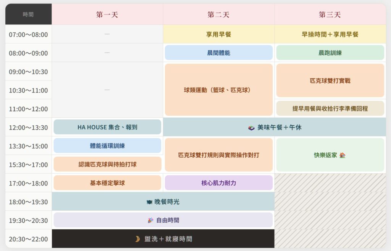Image resolution: width=391 pixels, height=251 pixels.
Task: Select the 第一天 column header
Action: pyautogui.click(x=107, y=14)
